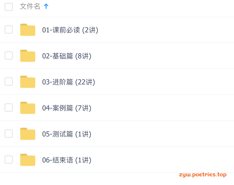234x185 pixels.
Task: Click the 04-案例篇 (7讲) name text
Action: point(66,108)
